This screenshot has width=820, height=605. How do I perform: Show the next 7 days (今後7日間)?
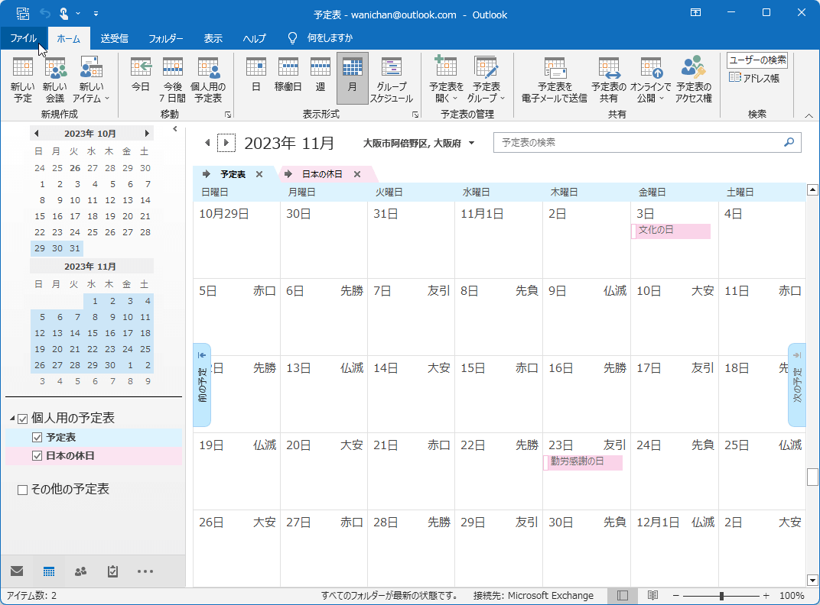coord(173,79)
